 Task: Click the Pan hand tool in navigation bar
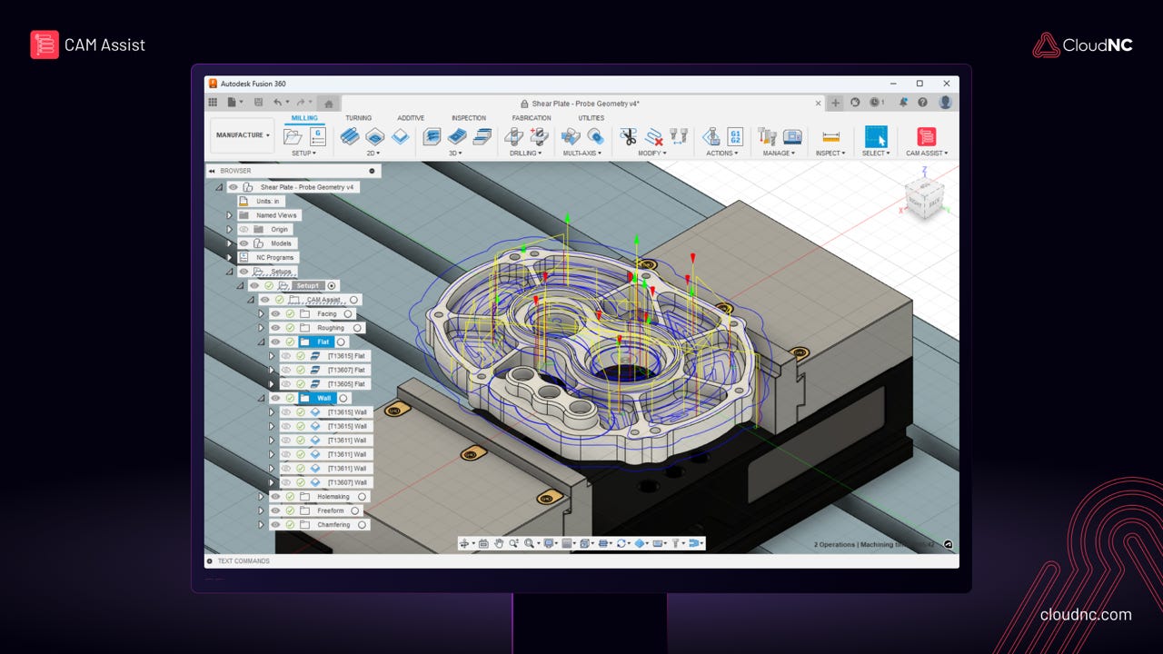coord(499,543)
